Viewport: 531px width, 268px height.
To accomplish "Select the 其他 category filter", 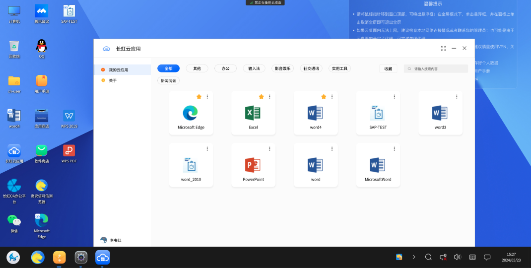I will (197, 68).
